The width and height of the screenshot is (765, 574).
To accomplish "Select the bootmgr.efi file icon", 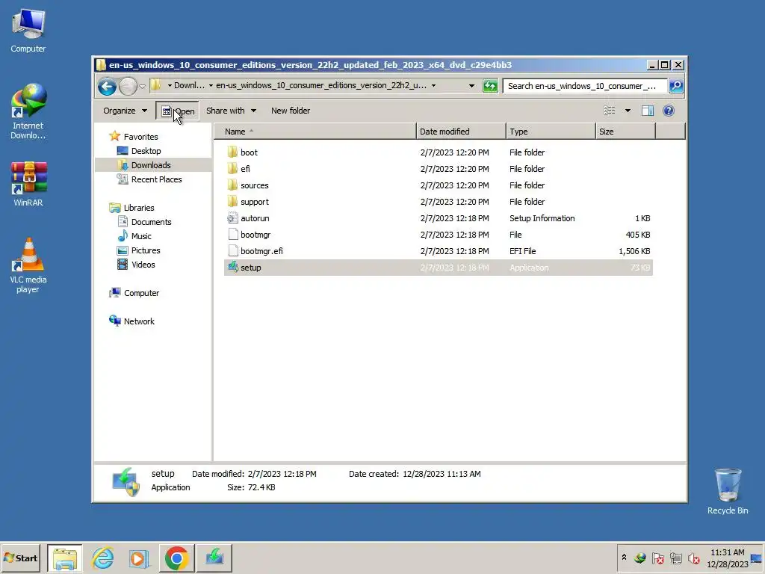I will point(233,251).
